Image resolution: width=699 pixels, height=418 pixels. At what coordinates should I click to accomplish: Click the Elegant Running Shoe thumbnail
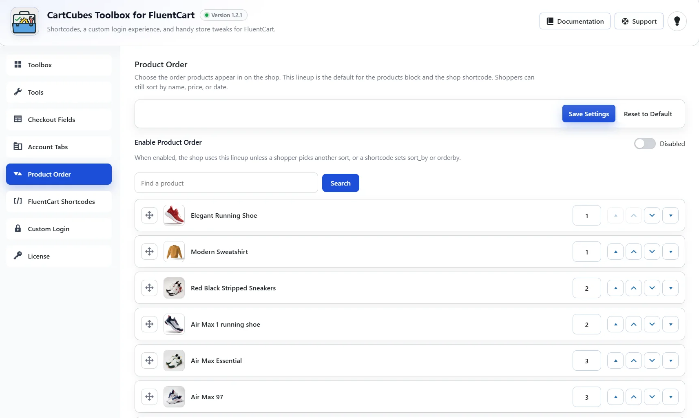coord(174,215)
